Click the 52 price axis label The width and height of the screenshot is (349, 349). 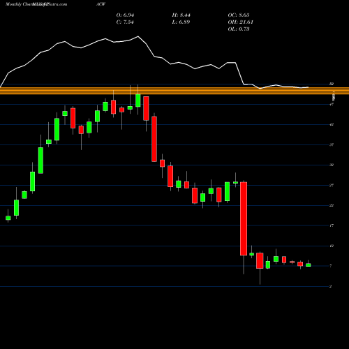[332, 84]
